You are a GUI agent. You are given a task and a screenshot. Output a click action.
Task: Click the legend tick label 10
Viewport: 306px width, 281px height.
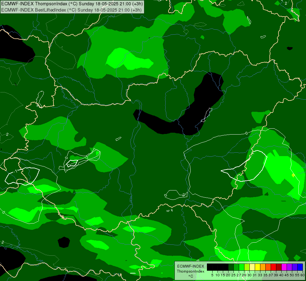[218, 275]
